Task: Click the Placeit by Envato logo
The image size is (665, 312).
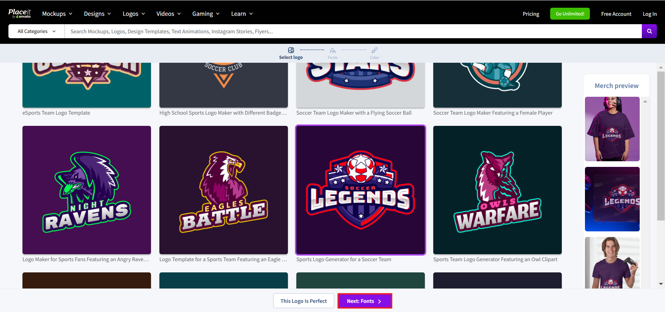Action: 20,14
